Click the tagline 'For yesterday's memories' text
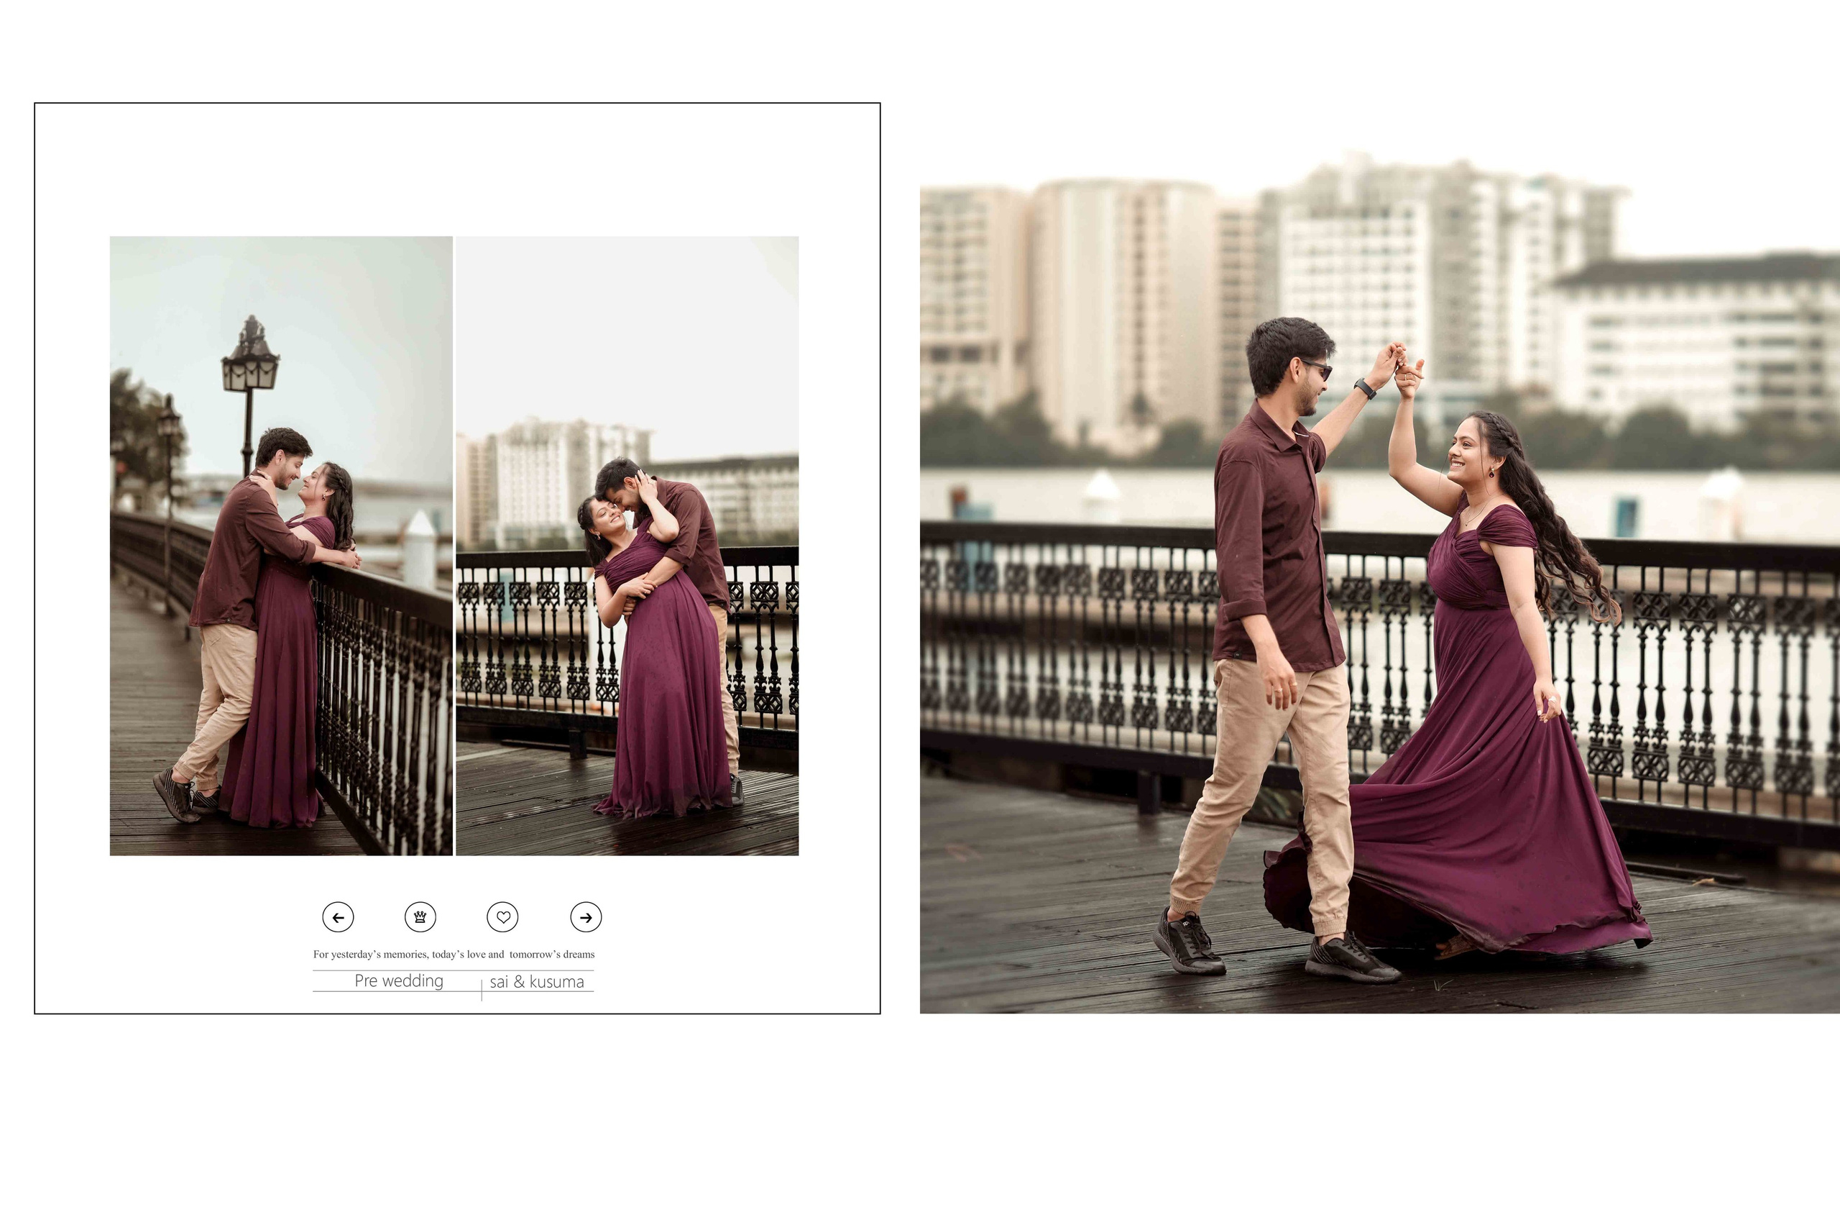Image resolution: width=1840 pixels, height=1227 pixels. [454, 953]
